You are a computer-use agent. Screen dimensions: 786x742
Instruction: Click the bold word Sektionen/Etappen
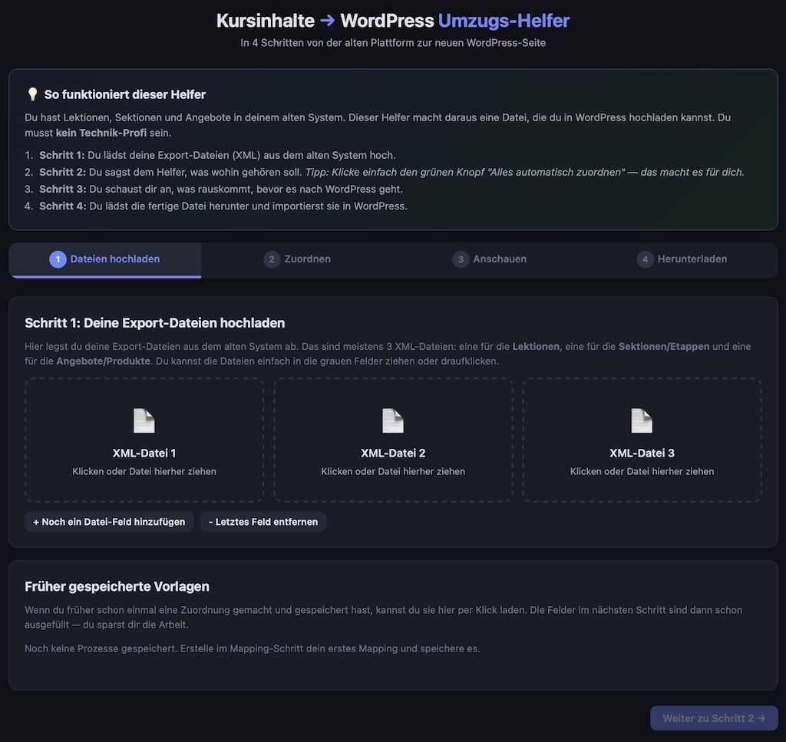(664, 347)
